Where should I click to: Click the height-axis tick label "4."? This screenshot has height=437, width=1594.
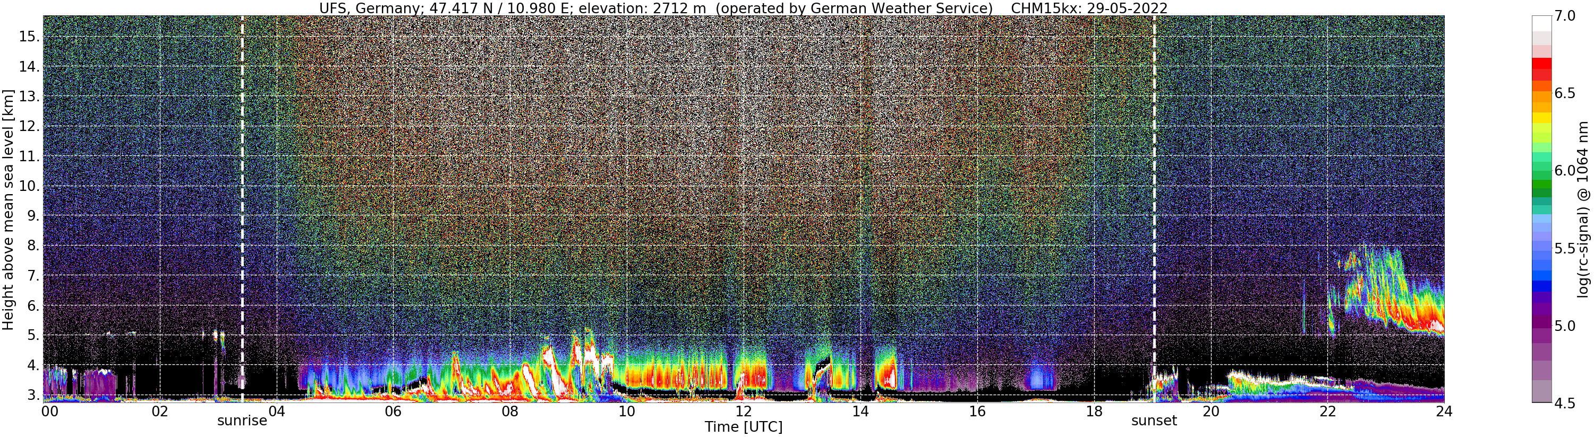[x=33, y=365]
